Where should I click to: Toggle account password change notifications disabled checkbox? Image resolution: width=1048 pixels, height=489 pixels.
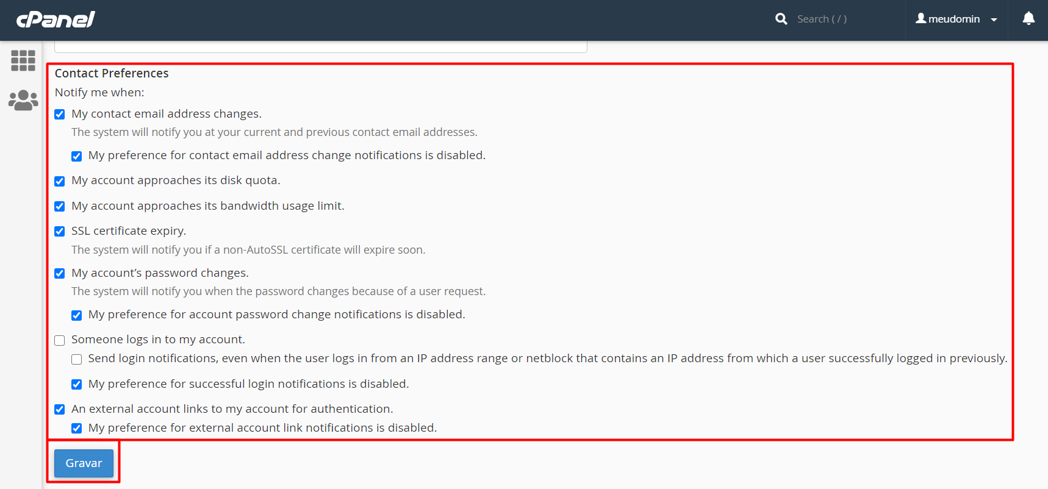pyautogui.click(x=76, y=315)
